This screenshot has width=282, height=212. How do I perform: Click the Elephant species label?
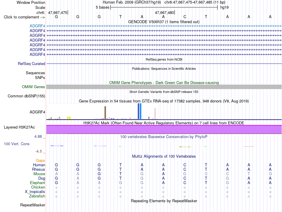pos(38,183)
